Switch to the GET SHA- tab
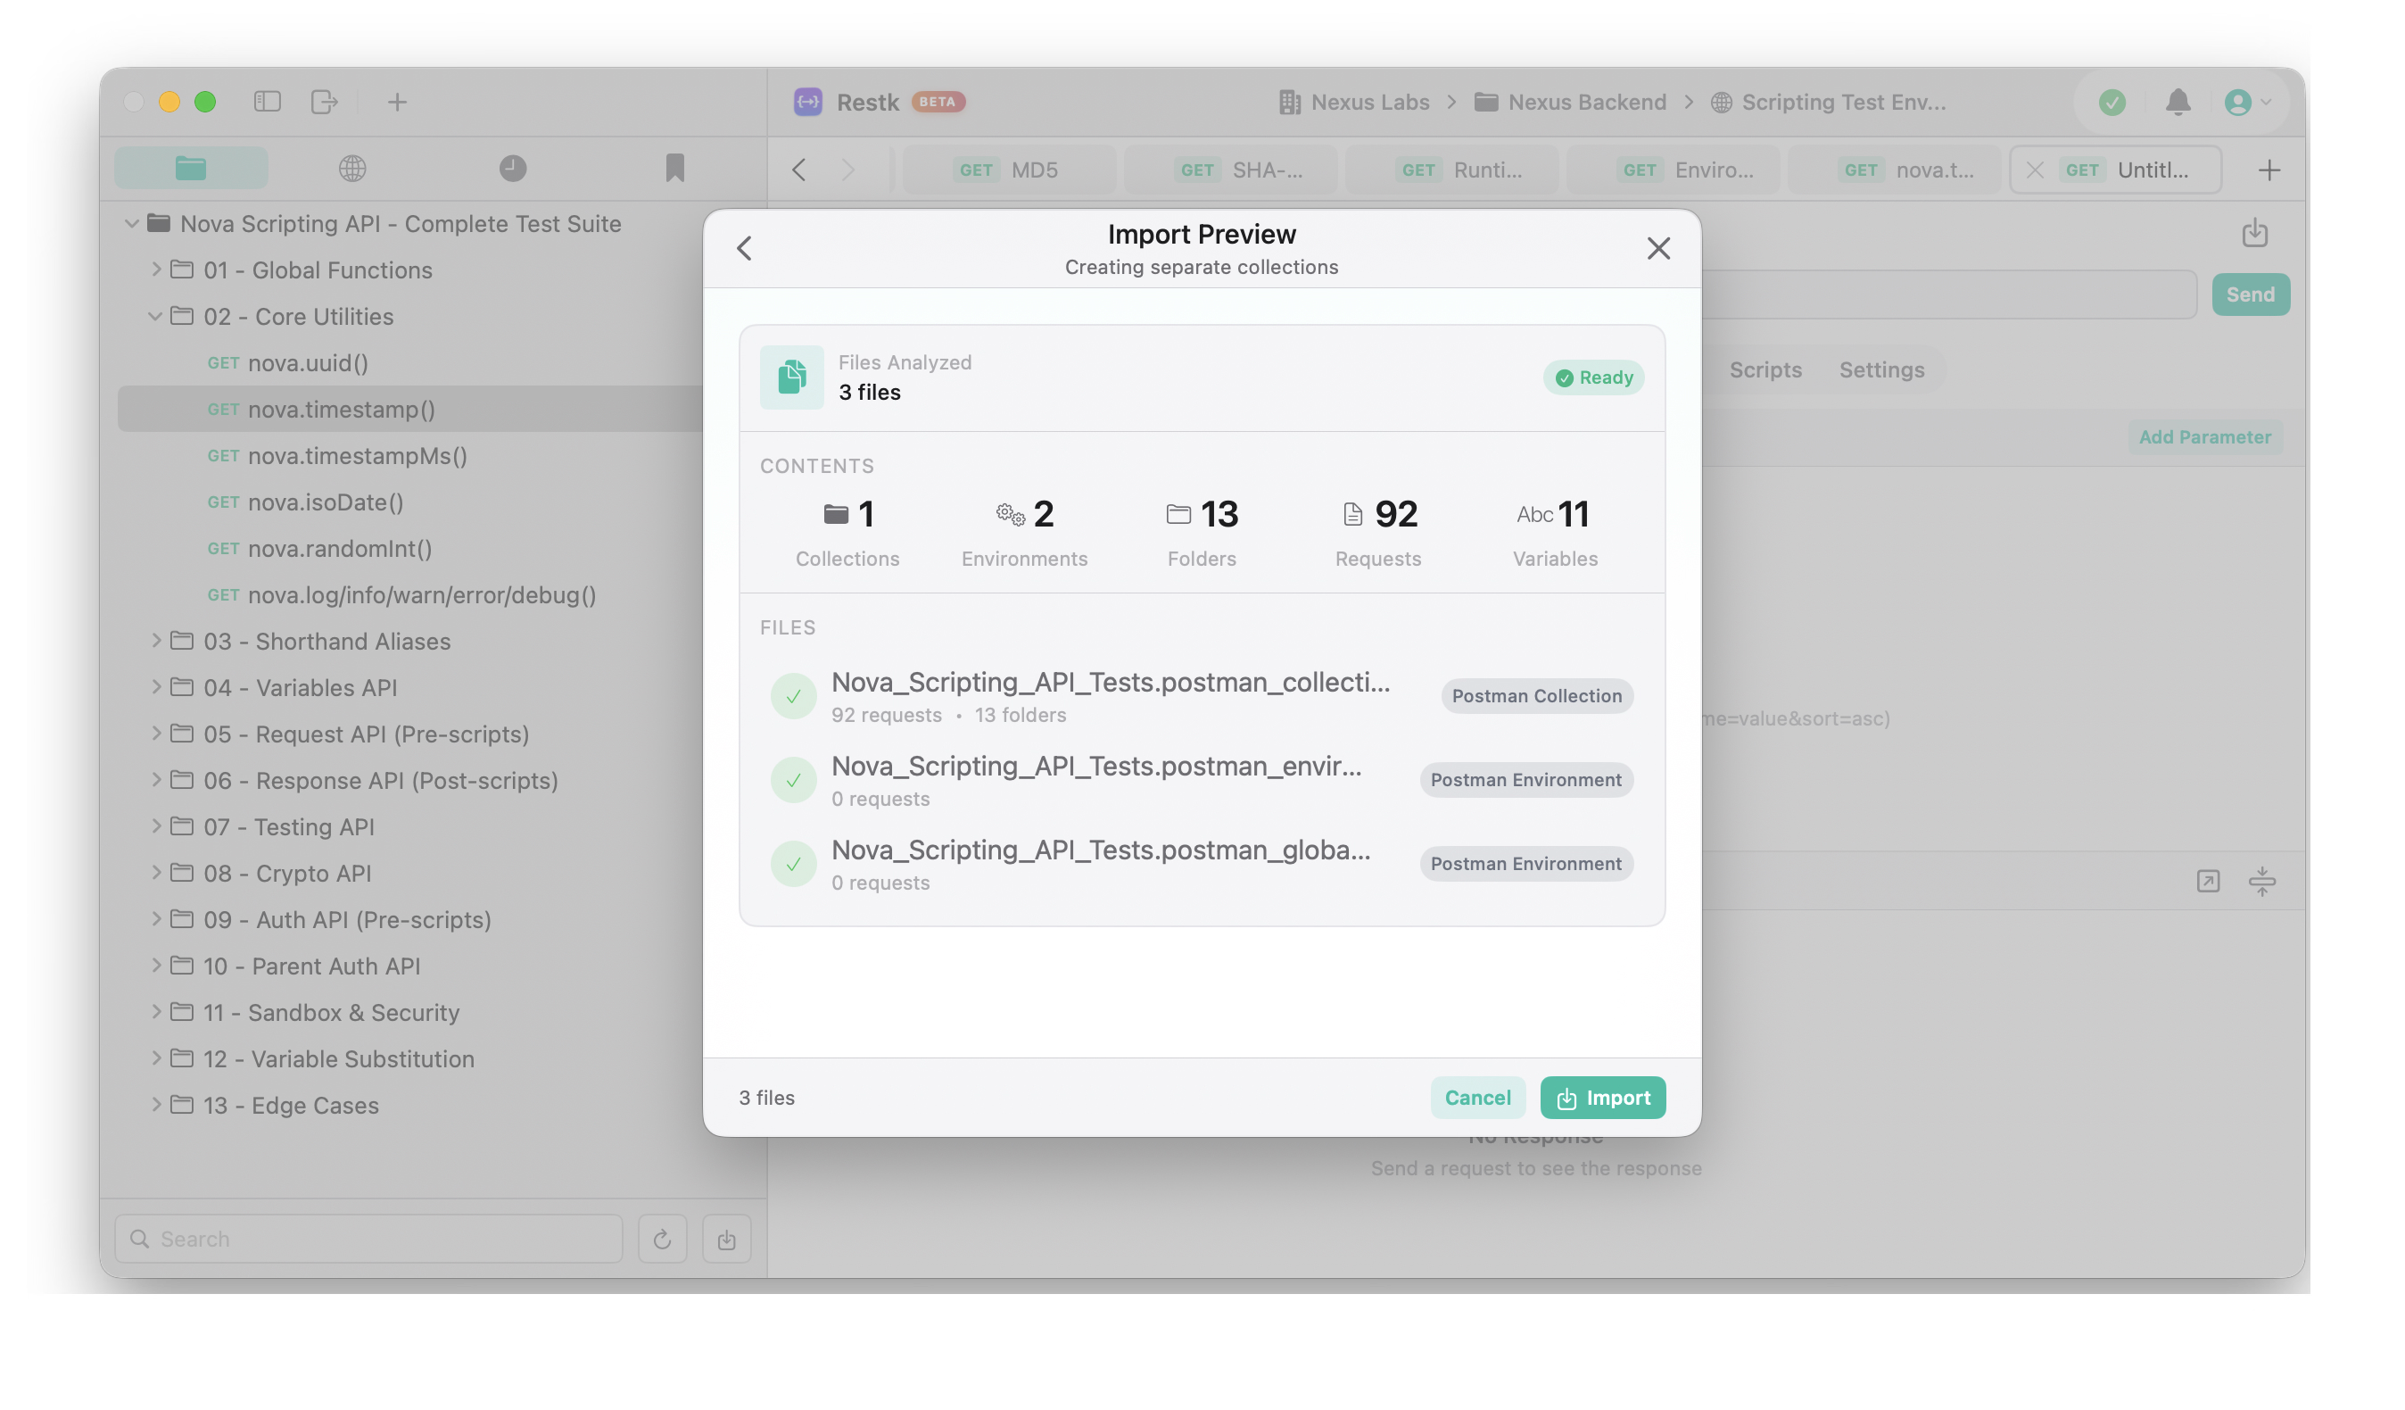This screenshot has width=2405, height=1410. (x=1230, y=170)
